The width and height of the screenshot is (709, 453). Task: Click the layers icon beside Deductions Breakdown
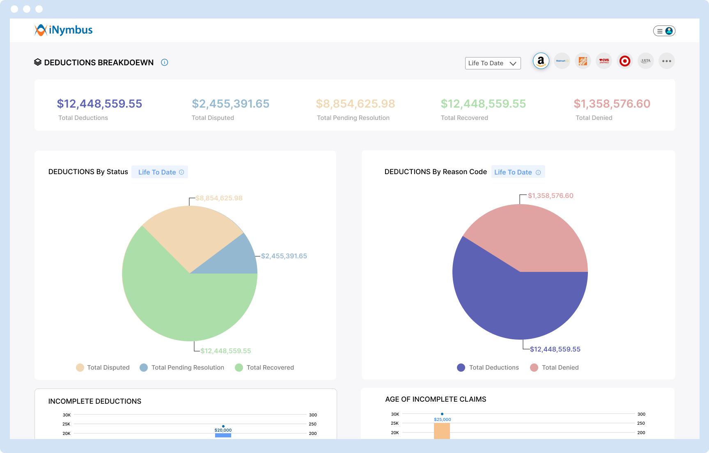click(x=37, y=62)
